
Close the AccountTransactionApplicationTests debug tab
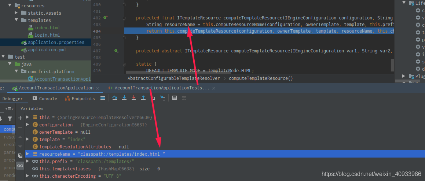point(214,88)
